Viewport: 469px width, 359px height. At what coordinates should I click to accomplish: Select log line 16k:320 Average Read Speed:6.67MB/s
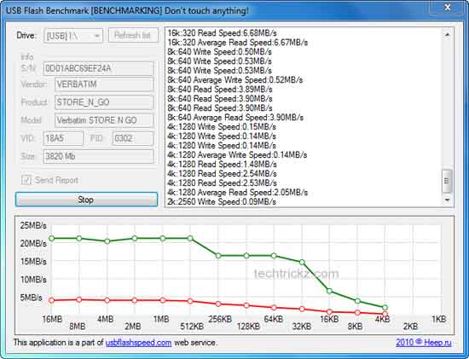point(238,43)
